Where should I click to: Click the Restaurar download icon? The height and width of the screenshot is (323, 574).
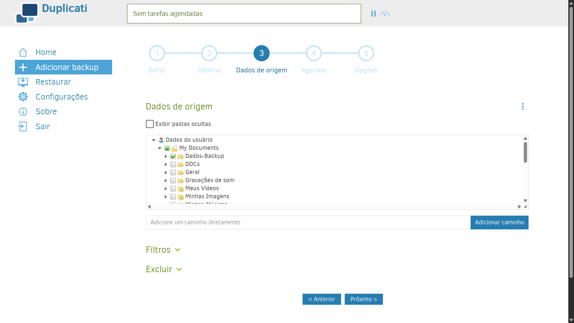pyautogui.click(x=23, y=82)
